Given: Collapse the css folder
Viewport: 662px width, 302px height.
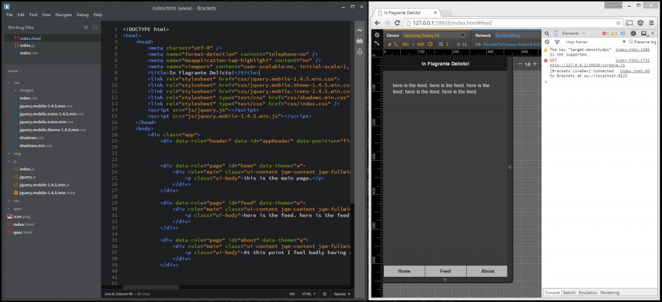Looking at the screenshot, I should (10, 83).
